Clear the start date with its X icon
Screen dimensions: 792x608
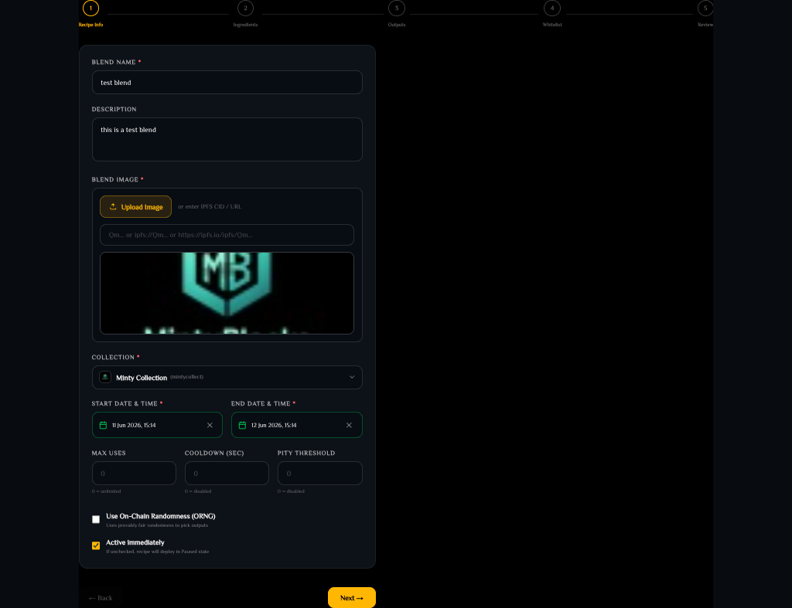[210, 426]
